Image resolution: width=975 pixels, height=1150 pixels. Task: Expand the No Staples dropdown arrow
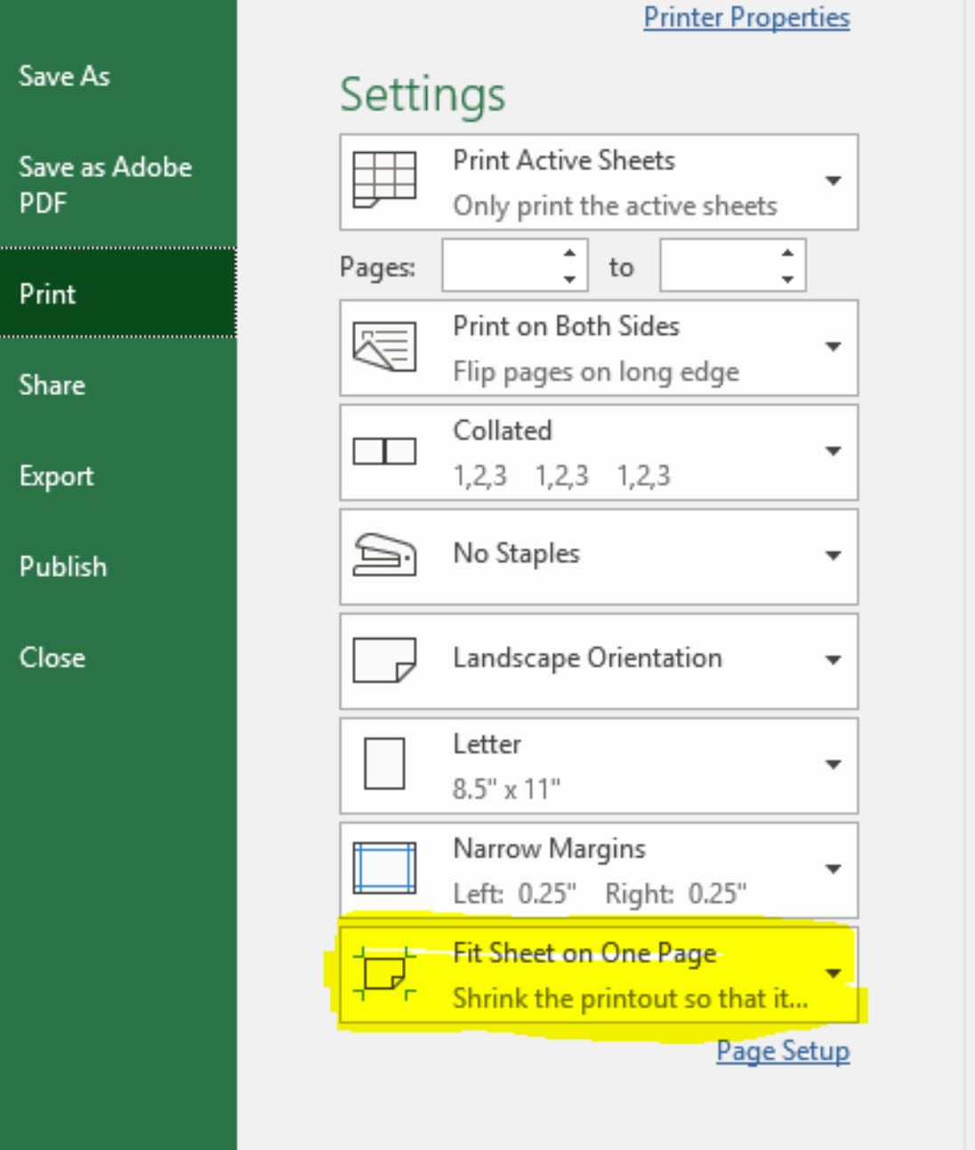click(x=833, y=555)
